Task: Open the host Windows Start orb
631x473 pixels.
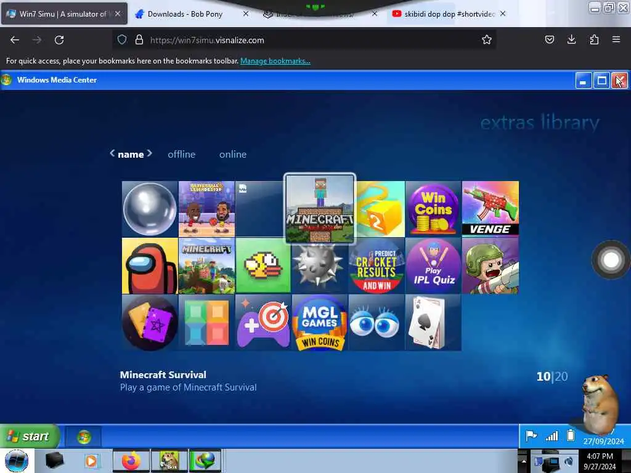Action: pos(16,461)
